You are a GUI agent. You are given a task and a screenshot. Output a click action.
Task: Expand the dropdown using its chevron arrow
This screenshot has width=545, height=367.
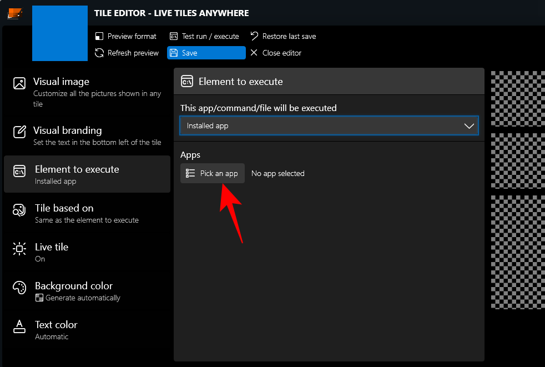click(x=469, y=126)
